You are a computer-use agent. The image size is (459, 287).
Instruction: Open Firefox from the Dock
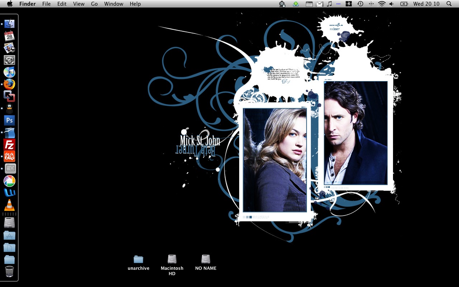click(9, 84)
